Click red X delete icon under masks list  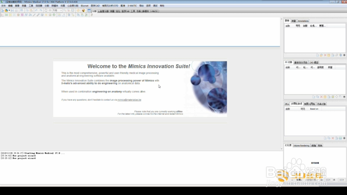[325, 55]
